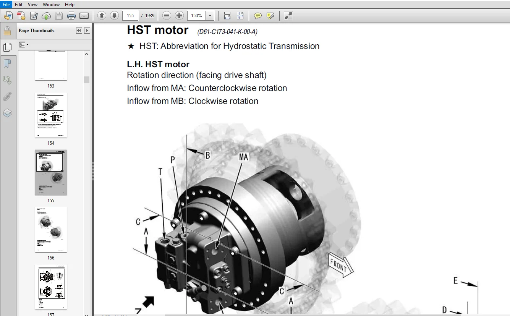
Task: Click the Fit width scrolling icon
Action: tap(227, 16)
